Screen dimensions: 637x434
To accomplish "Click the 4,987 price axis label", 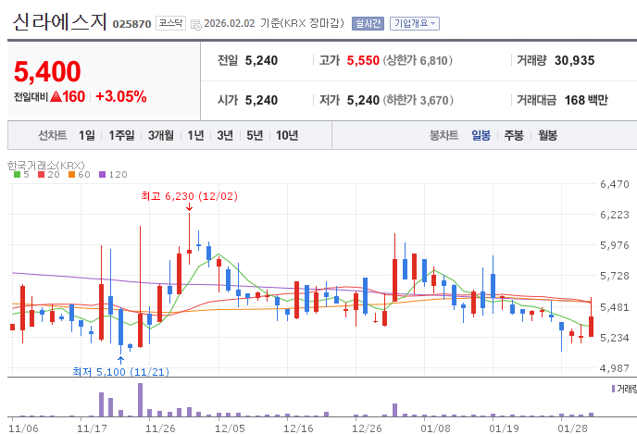I will 615,368.
